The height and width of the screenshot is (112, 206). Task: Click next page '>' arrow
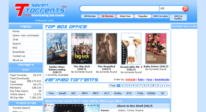tap(162, 86)
